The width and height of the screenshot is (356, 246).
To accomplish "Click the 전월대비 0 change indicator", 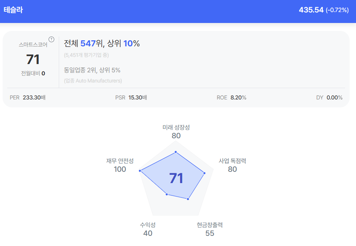I will [33, 73].
